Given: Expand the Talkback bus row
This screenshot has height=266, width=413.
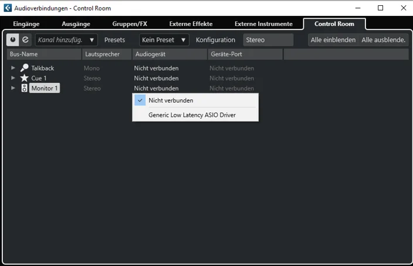Looking at the screenshot, I should pos(13,68).
